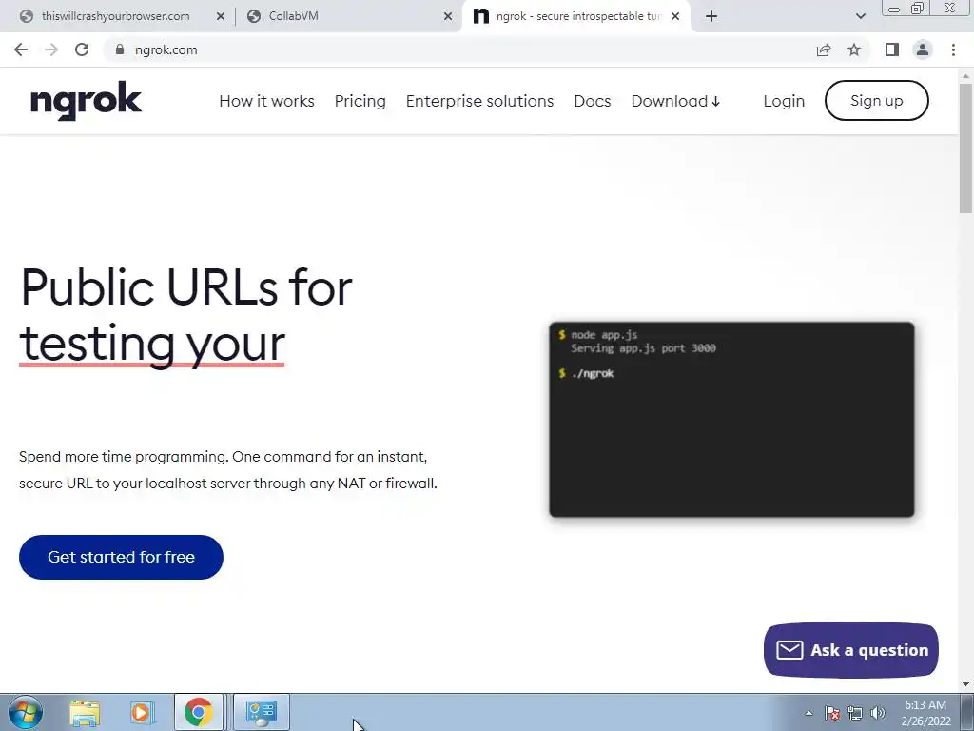Open the Ask a question chat
Viewport: 974px width, 731px height.
851,650
